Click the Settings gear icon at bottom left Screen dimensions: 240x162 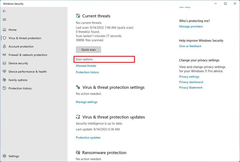4,156
